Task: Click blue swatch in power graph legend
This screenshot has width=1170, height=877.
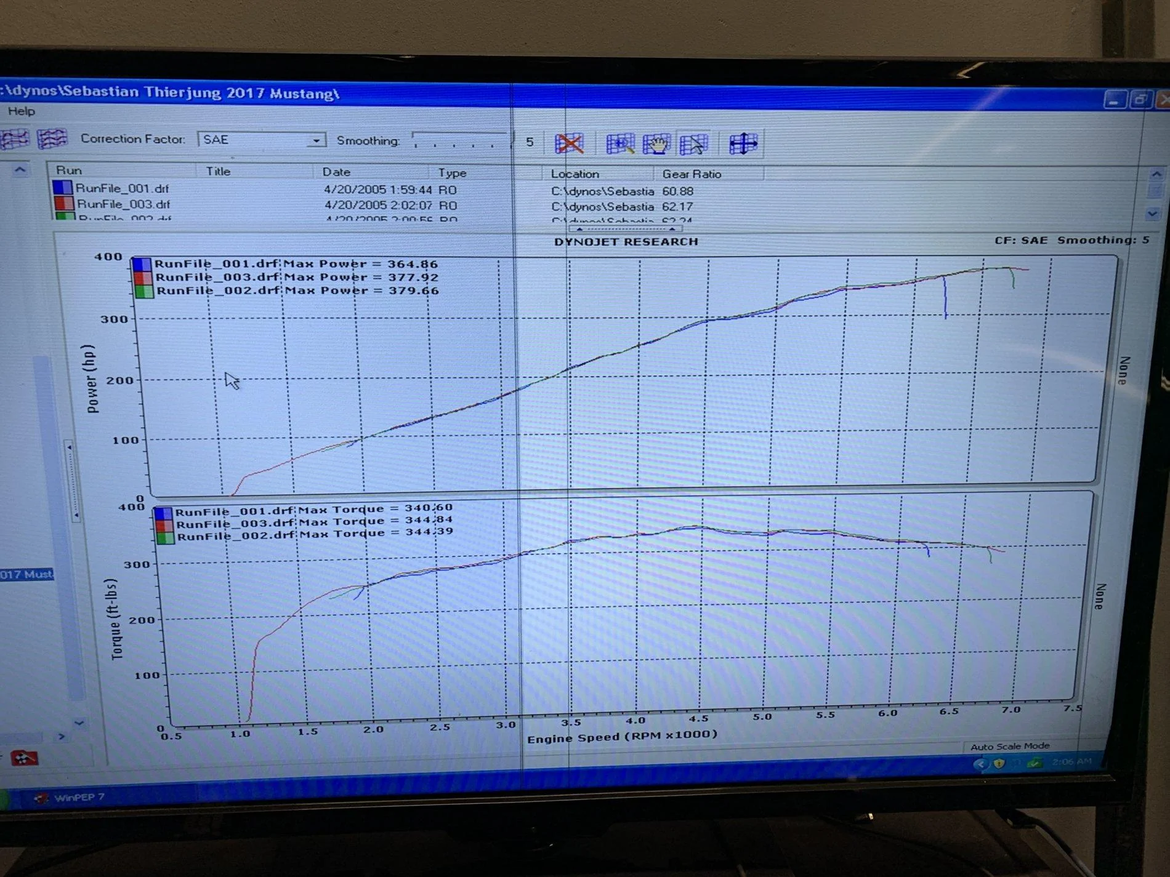Action: (x=142, y=265)
